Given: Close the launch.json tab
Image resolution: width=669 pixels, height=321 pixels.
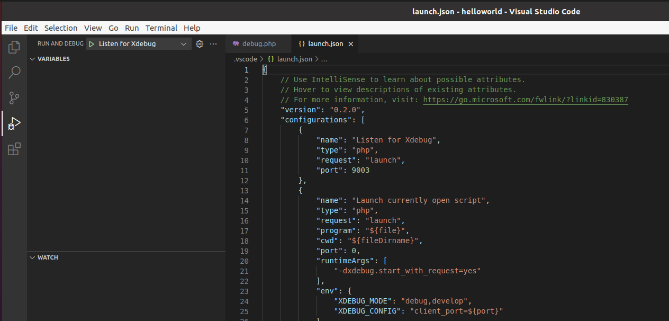Looking at the screenshot, I should point(350,44).
